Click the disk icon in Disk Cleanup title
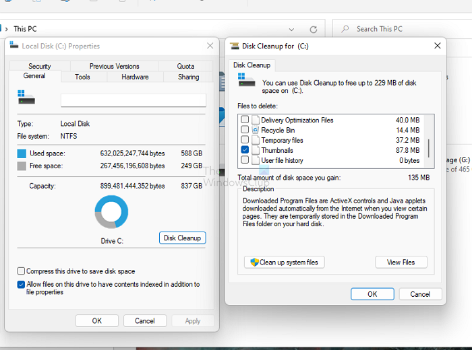The height and width of the screenshot is (350, 472). coord(234,46)
